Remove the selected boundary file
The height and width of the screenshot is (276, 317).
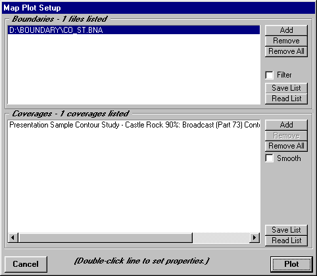point(286,41)
